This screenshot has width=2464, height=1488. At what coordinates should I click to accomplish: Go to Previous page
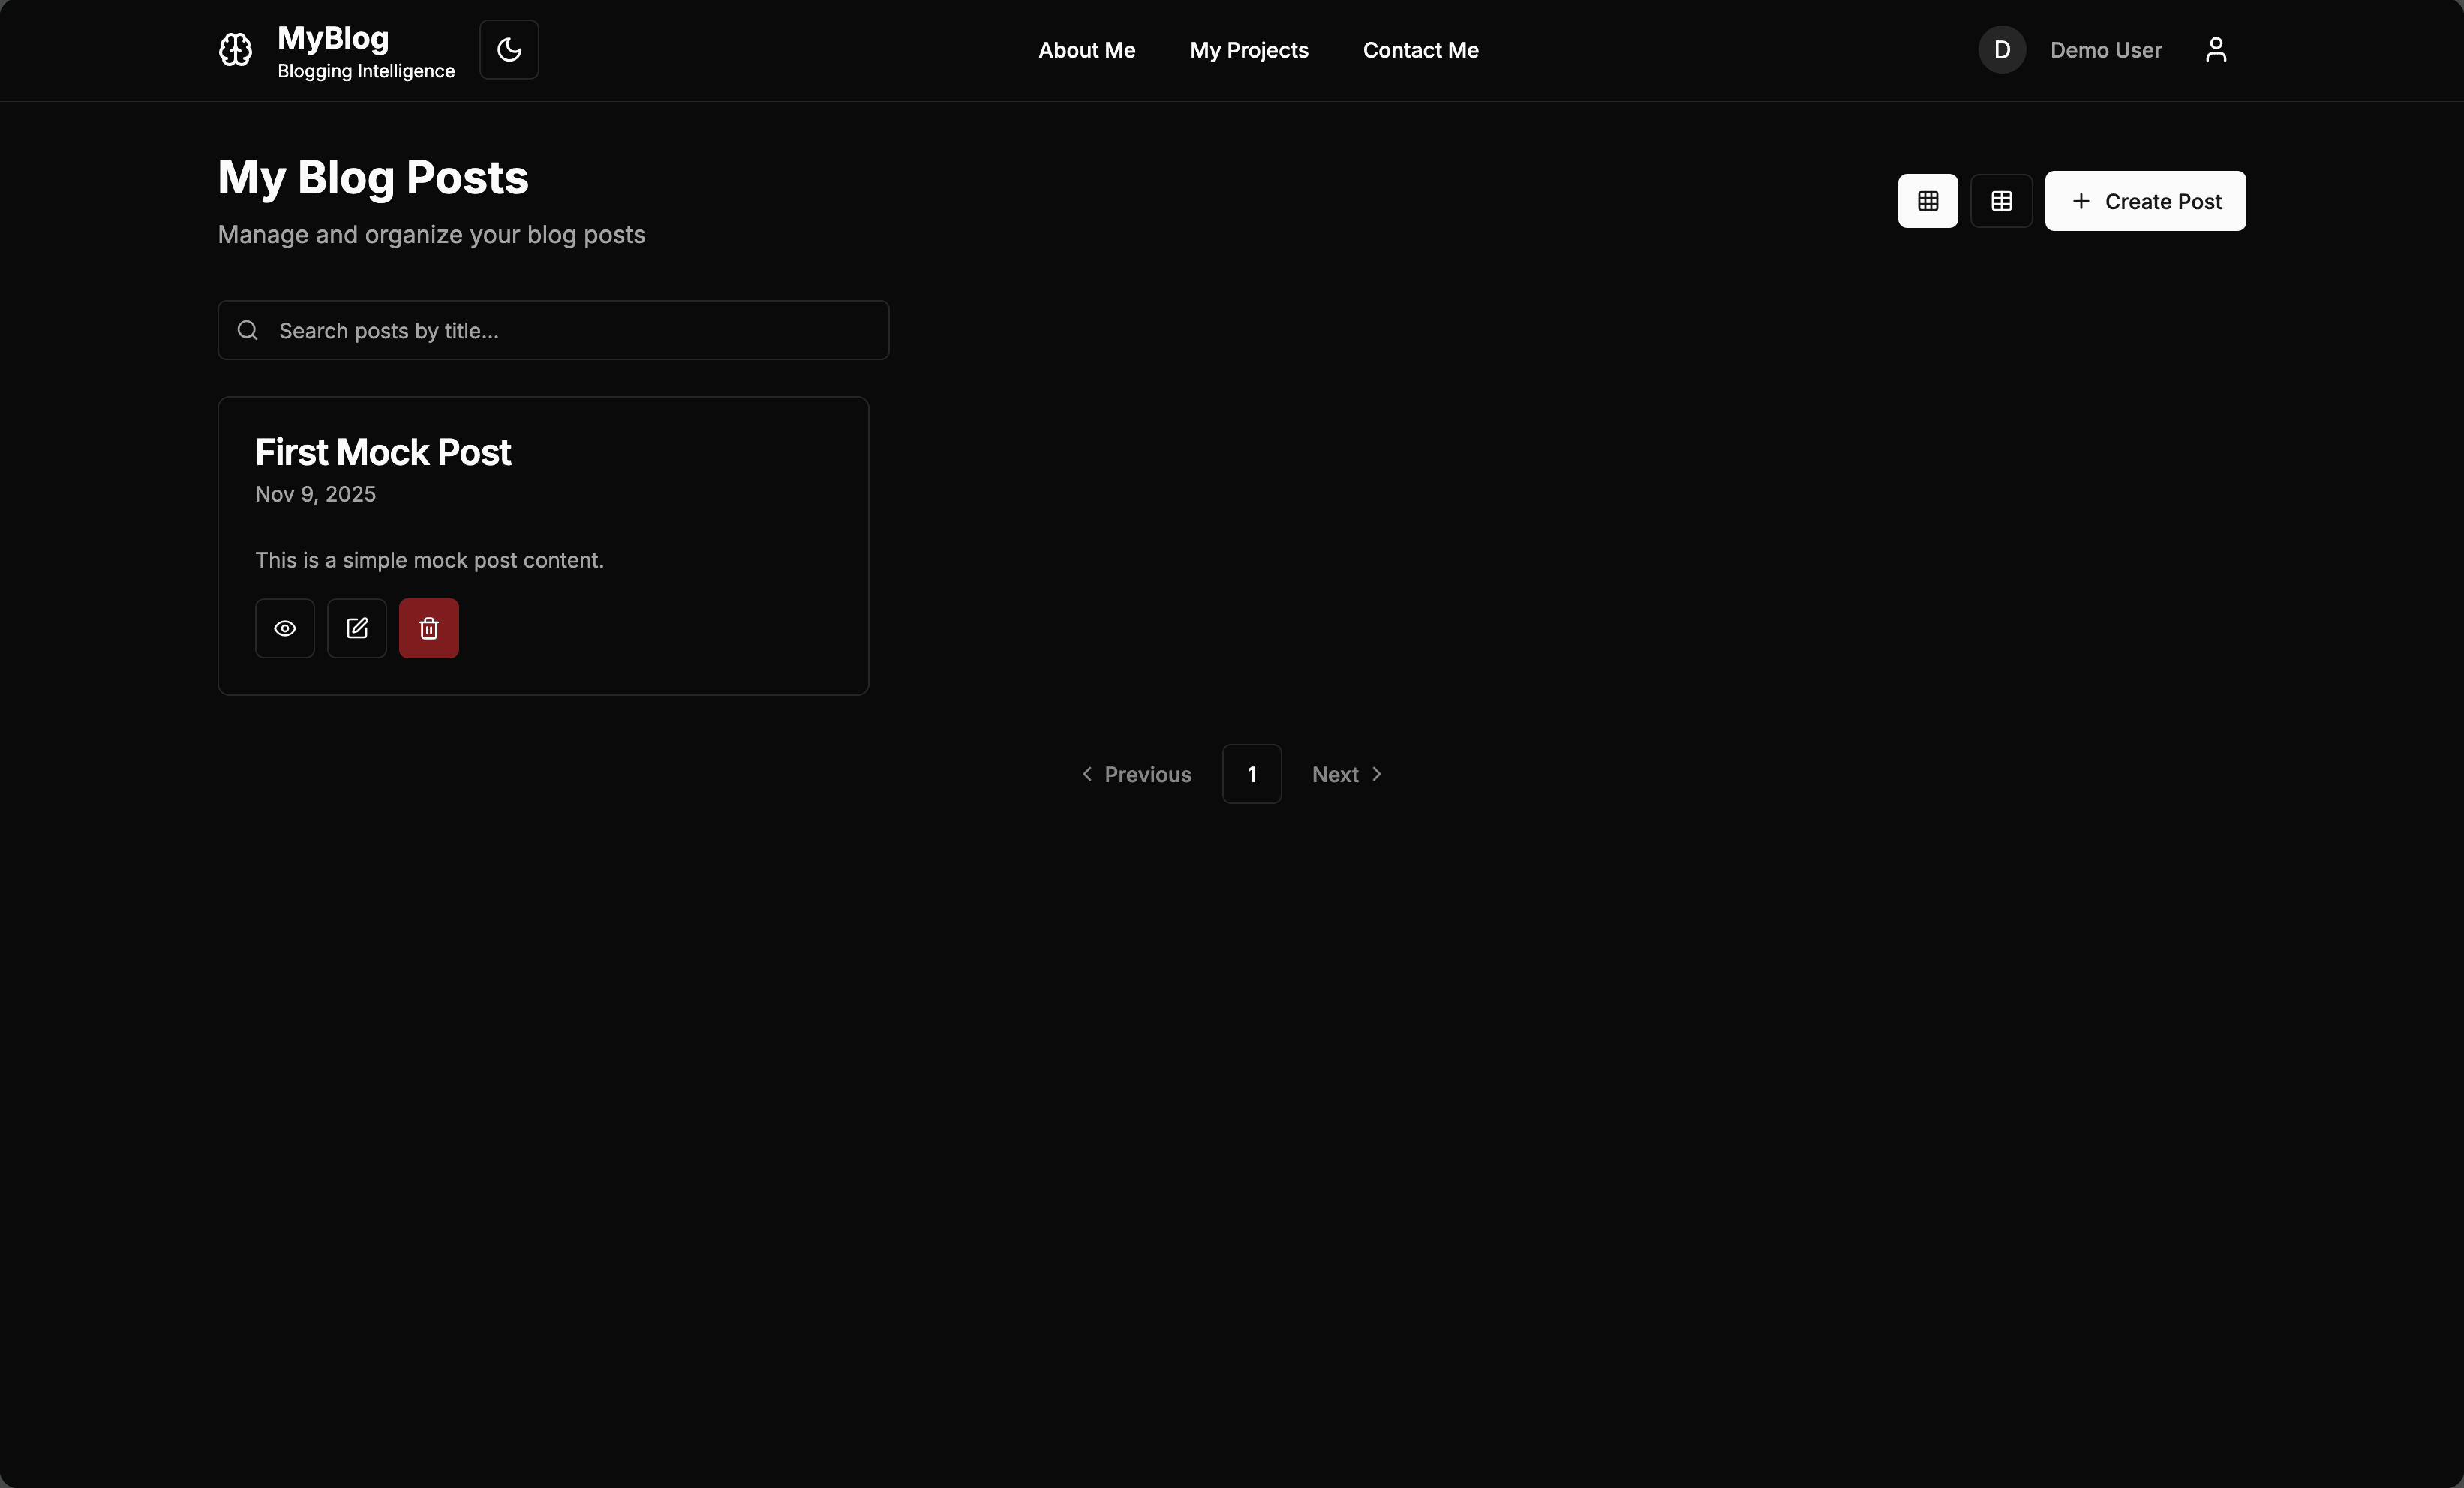coord(1137,775)
